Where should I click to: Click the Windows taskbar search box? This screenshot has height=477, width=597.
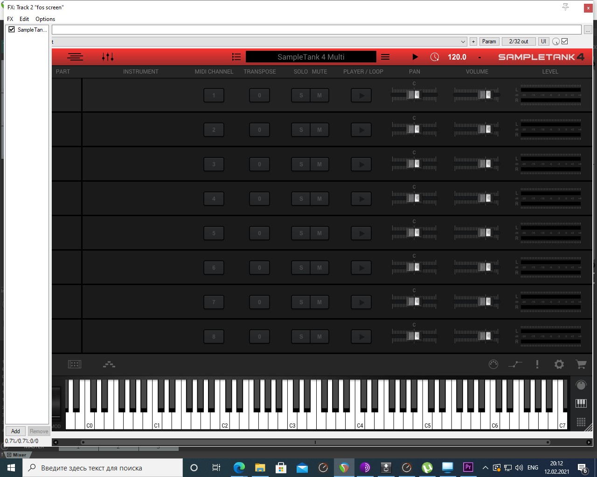click(103, 468)
